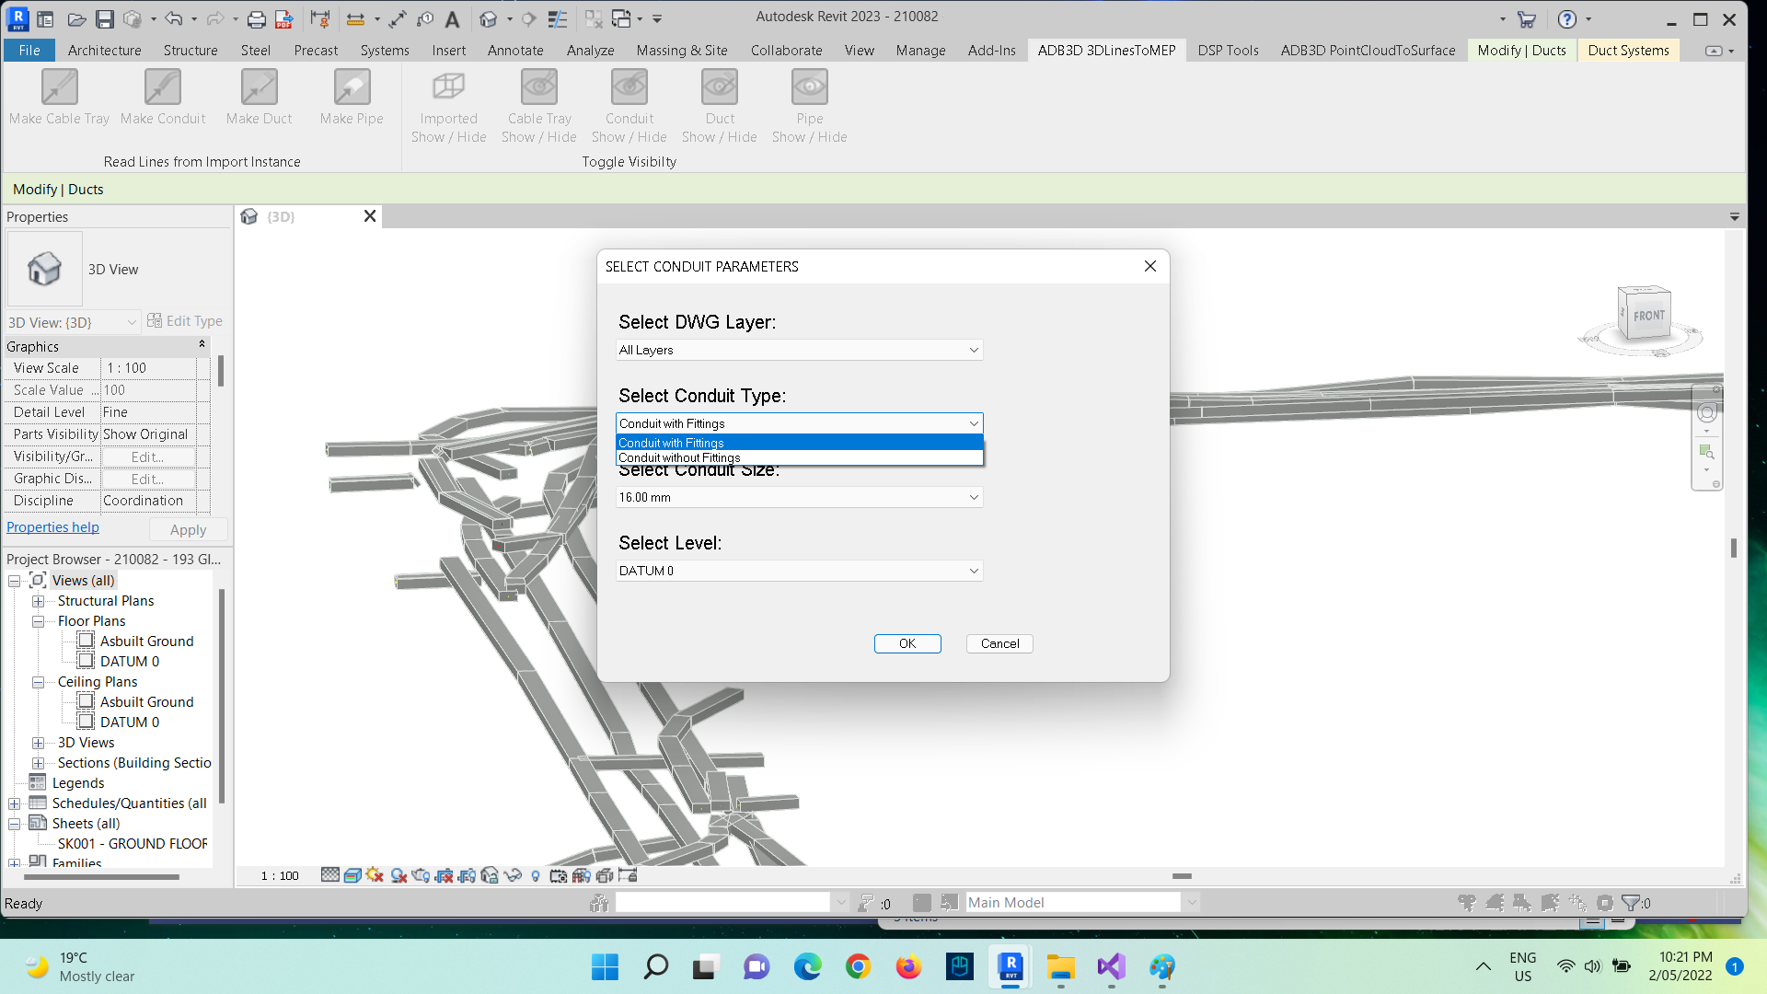
Task: Click OK in conduit parameters dialog
Action: coord(907,643)
